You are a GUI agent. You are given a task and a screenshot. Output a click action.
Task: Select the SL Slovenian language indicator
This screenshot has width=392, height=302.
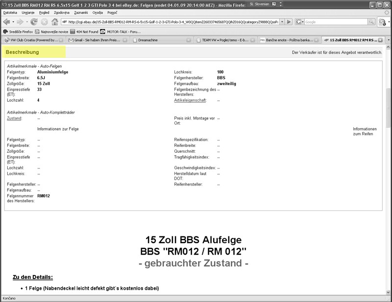pos(260,4)
